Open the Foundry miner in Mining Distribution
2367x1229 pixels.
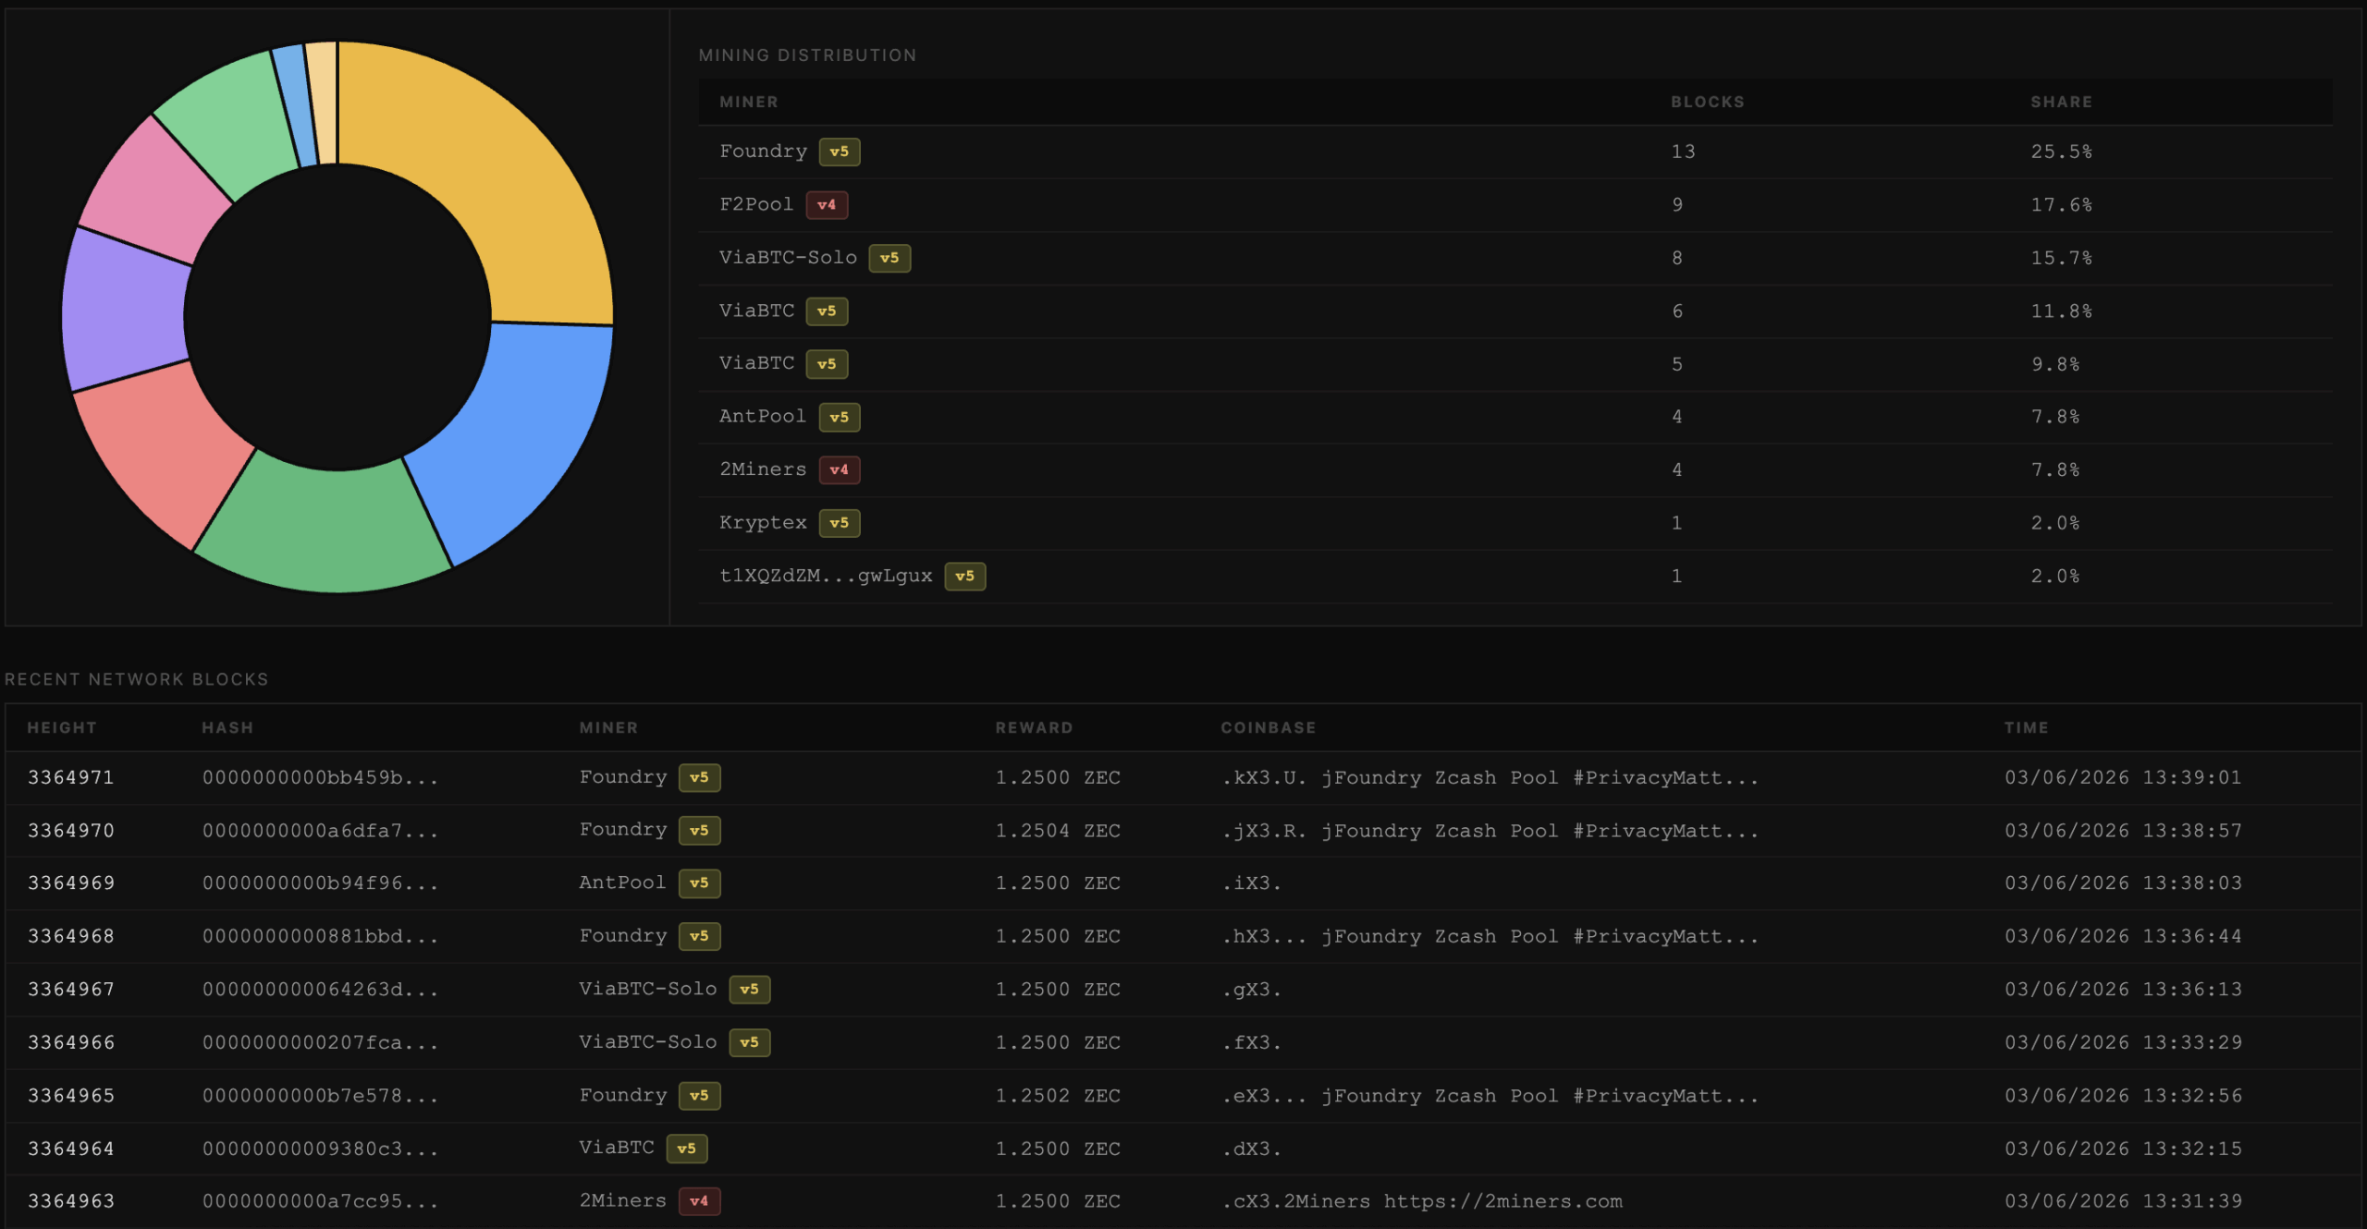click(x=764, y=152)
